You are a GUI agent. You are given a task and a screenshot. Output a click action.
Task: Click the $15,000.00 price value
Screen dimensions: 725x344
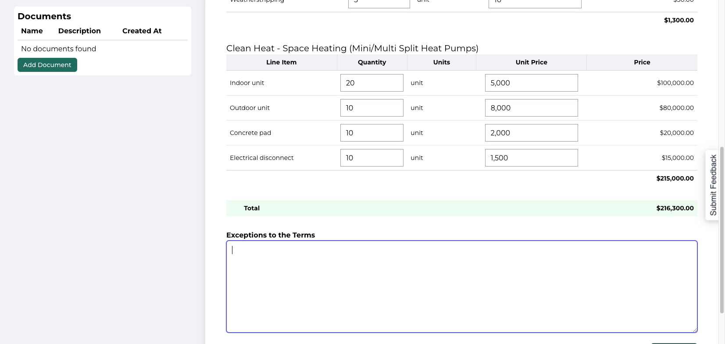678,158
